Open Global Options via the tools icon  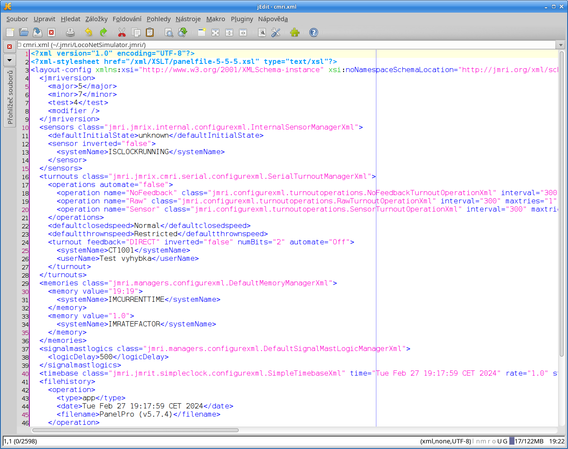click(x=276, y=32)
